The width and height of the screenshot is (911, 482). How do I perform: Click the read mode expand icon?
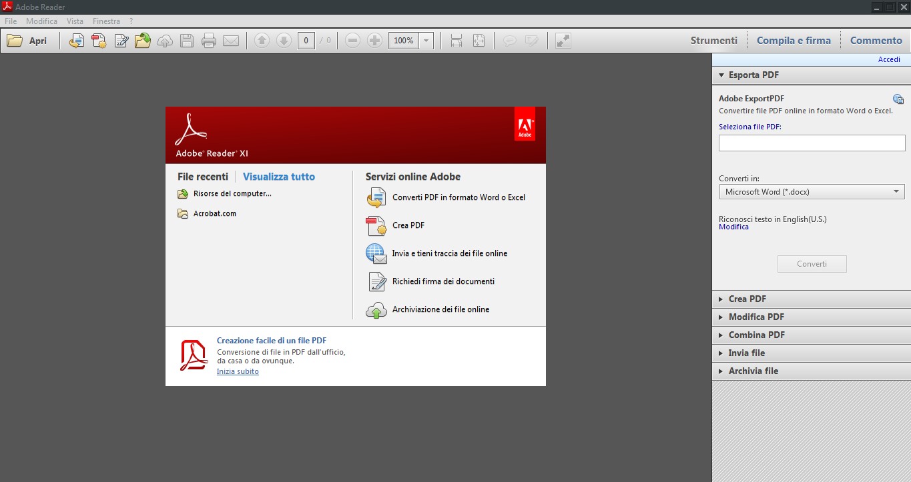[563, 41]
